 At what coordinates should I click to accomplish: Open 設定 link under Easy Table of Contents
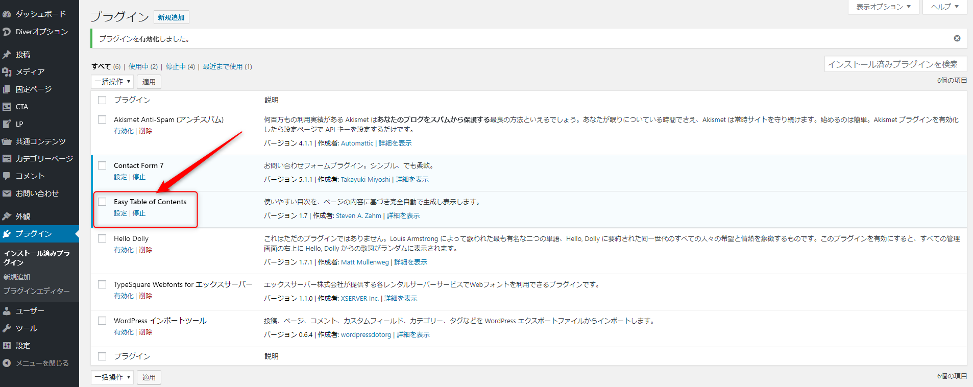(x=120, y=213)
